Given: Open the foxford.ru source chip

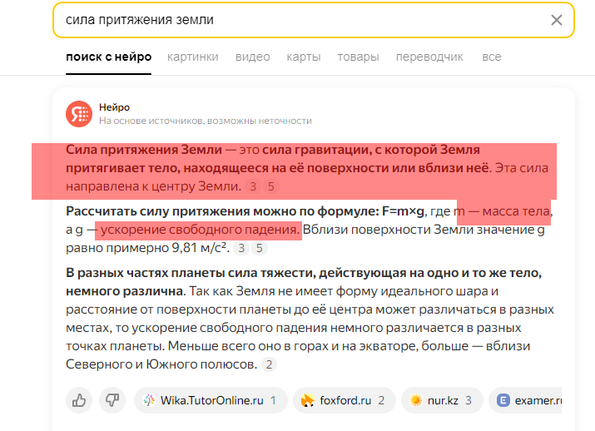Looking at the screenshot, I should point(345,400).
